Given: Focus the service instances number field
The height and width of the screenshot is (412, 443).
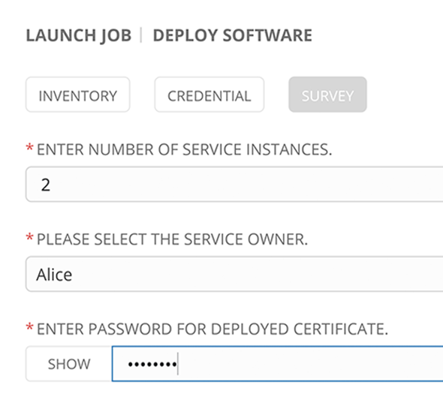Looking at the screenshot, I should 234,185.
